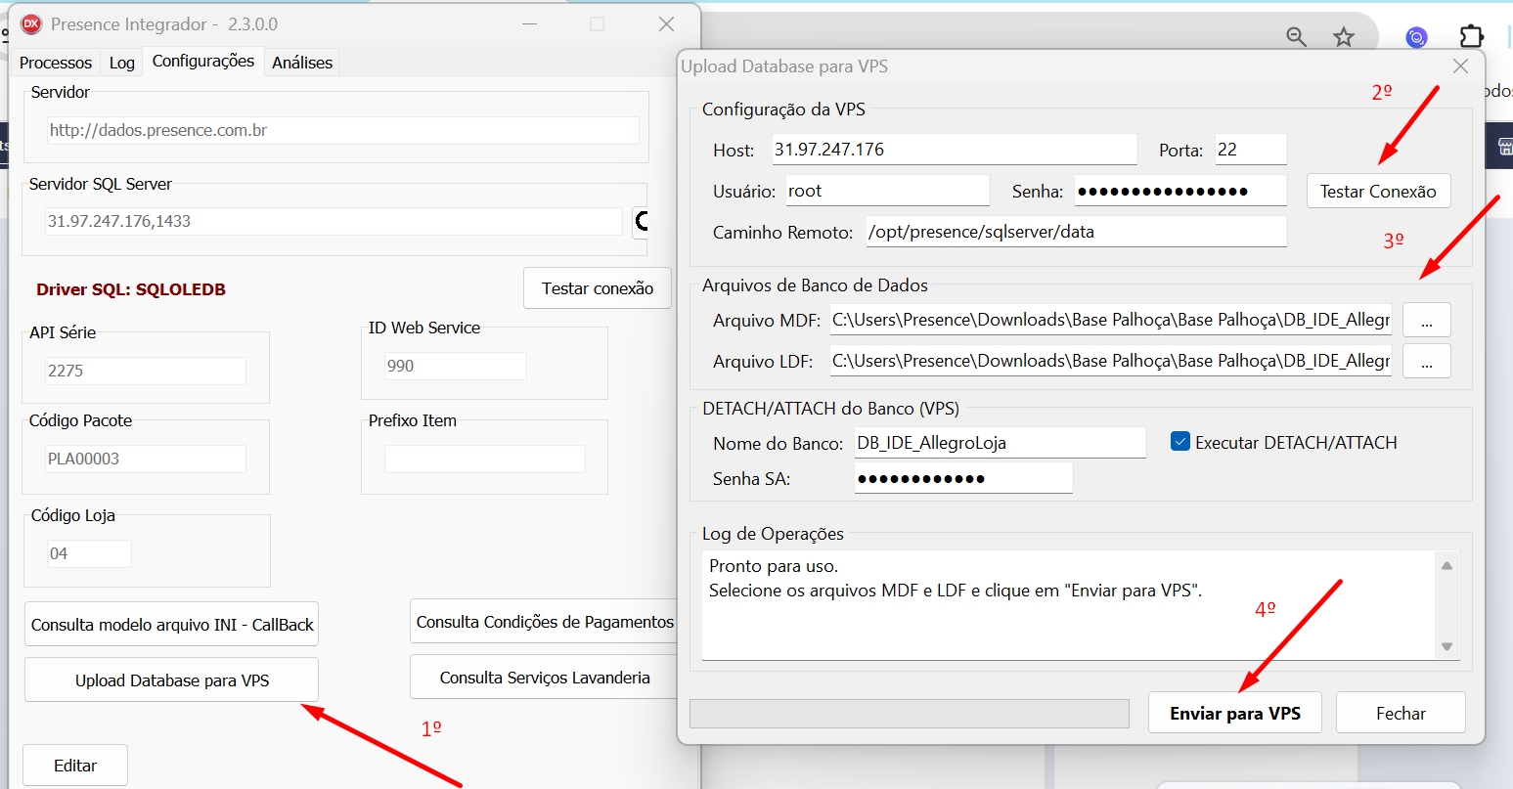The width and height of the screenshot is (1513, 789).
Task: Click the Fechar button
Action: click(x=1400, y=713)
